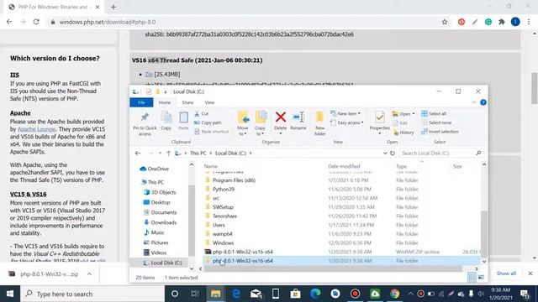
Task: Click Pin to Quick access in ribbon
Action: (x=145, y=124)
